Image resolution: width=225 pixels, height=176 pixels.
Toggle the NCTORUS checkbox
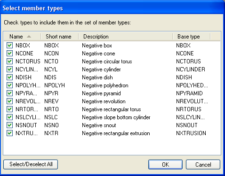[9, 61]
